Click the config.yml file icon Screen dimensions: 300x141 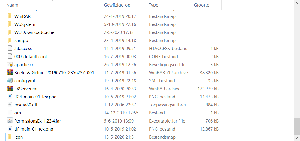pos(10,81)
